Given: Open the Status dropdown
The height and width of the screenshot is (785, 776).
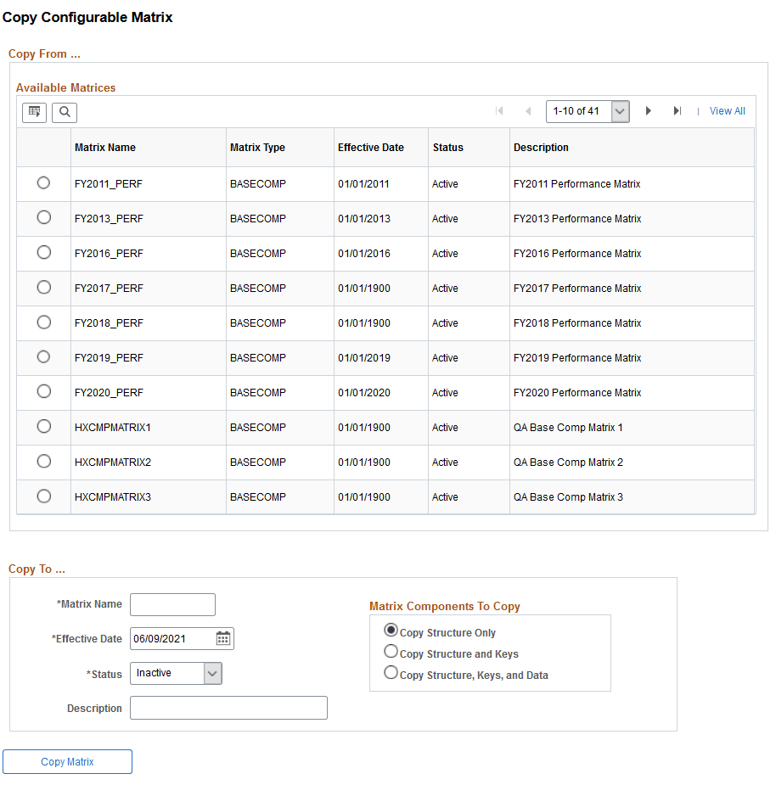Looking at the screenshot, I should coord(212,673).
